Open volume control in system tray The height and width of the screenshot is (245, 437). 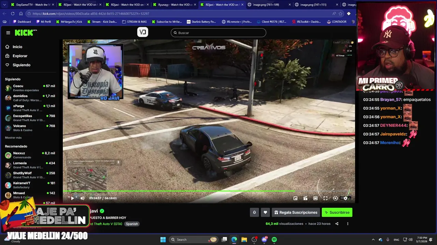tap(410, 240)
